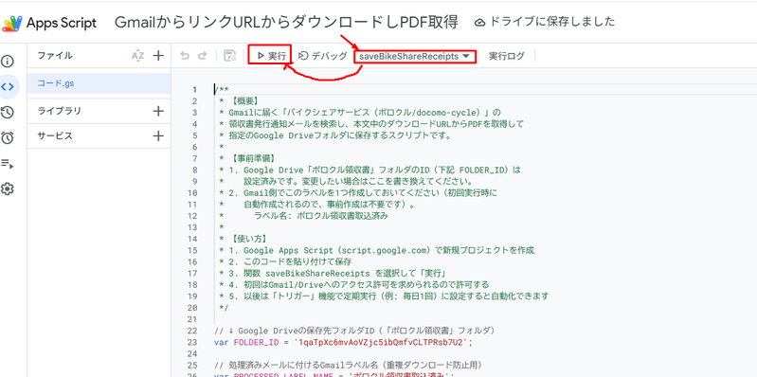
Task: Run the script with 実行 button
Action: point(271,56)
